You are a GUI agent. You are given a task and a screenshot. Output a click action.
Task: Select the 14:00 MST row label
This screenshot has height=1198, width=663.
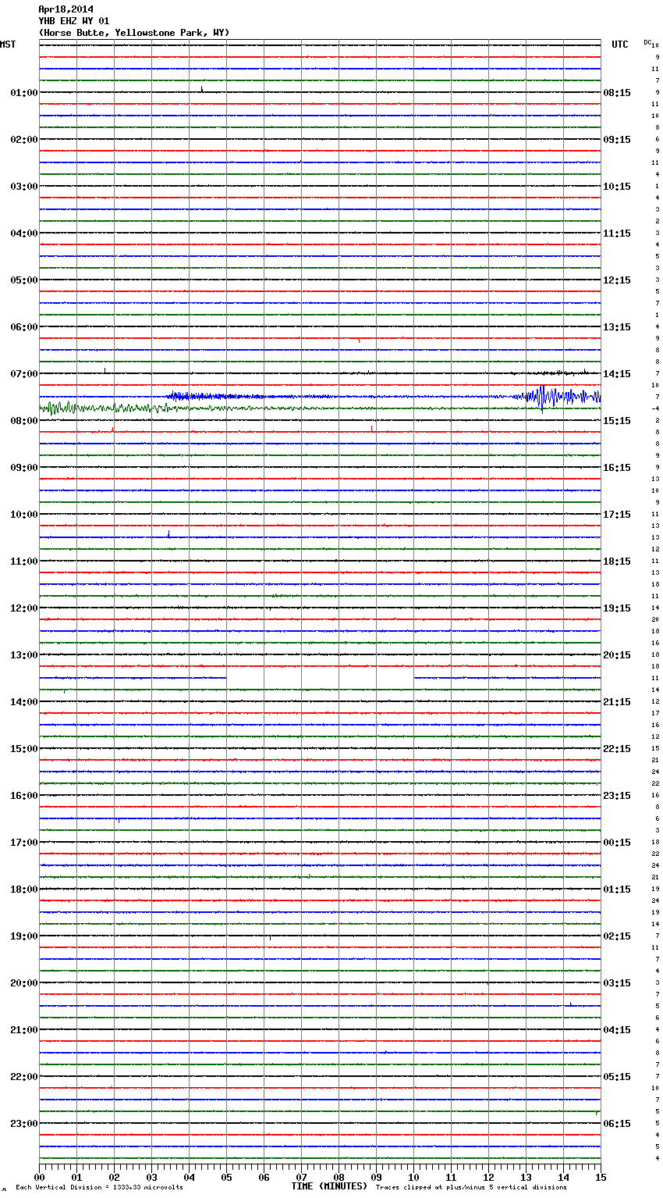tap(23, 702)
